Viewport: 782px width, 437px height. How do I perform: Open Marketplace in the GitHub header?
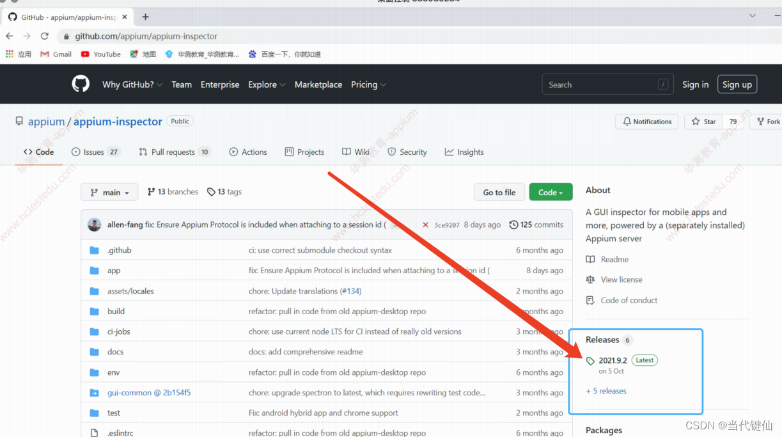pos(318,84)
